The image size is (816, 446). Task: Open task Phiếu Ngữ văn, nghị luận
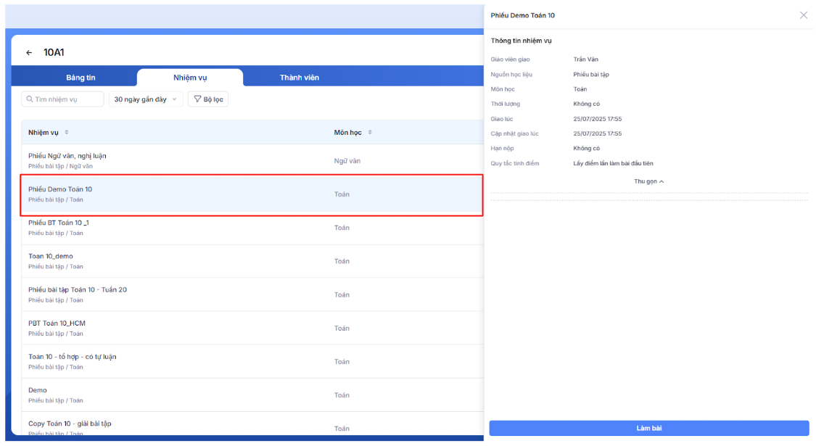[67, 156]
